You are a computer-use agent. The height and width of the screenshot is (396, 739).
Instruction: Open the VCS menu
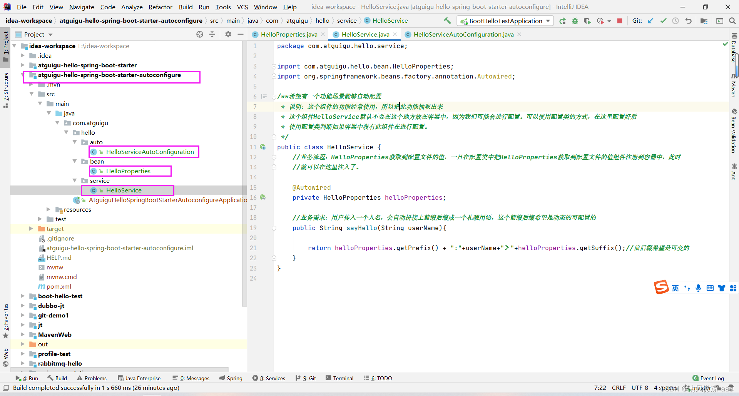[242, 7]
